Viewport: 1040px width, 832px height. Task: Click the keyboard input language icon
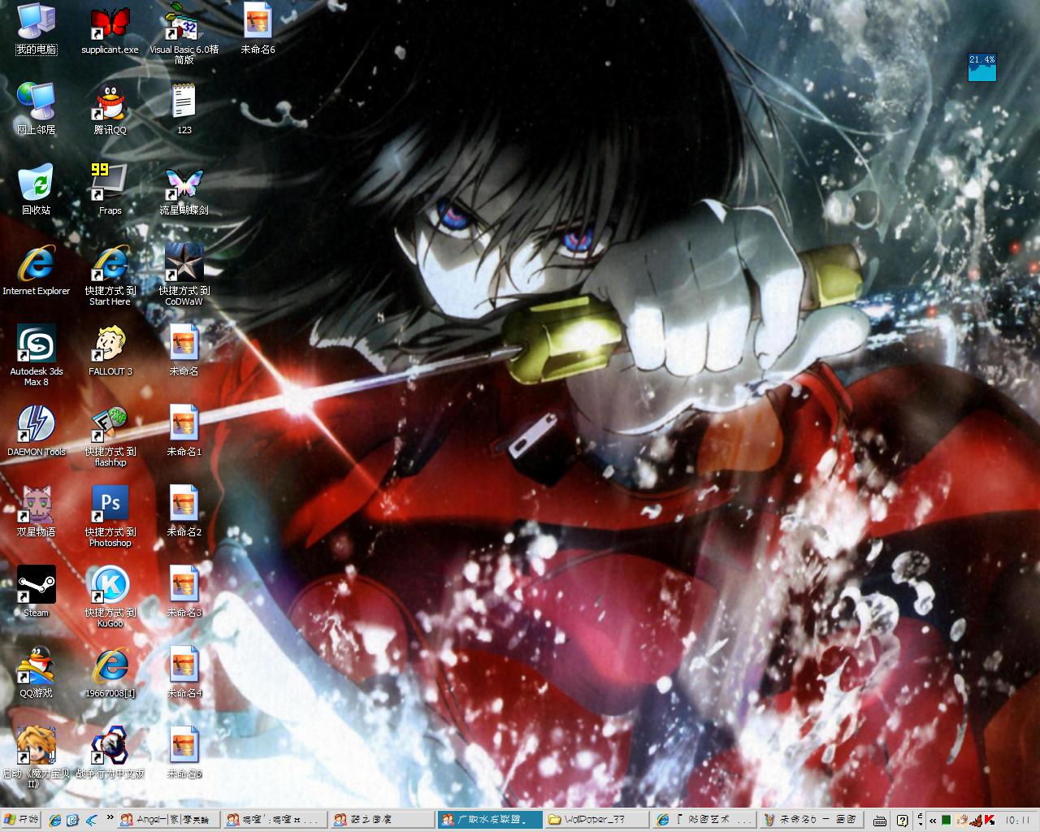point(880,821)
